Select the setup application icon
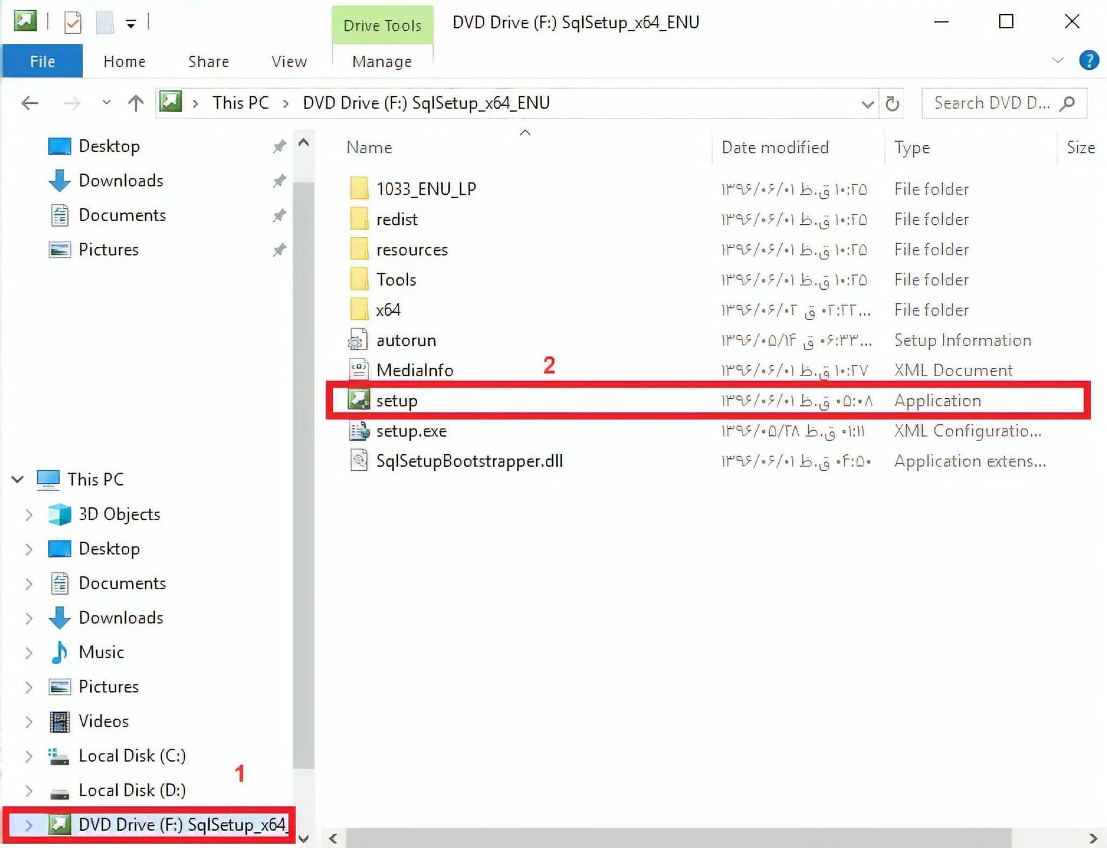Screen dimensions: 1107x848 tap(359, 400)
